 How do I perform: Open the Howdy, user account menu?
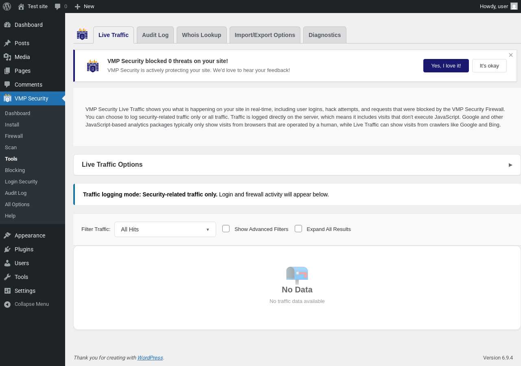499,7
